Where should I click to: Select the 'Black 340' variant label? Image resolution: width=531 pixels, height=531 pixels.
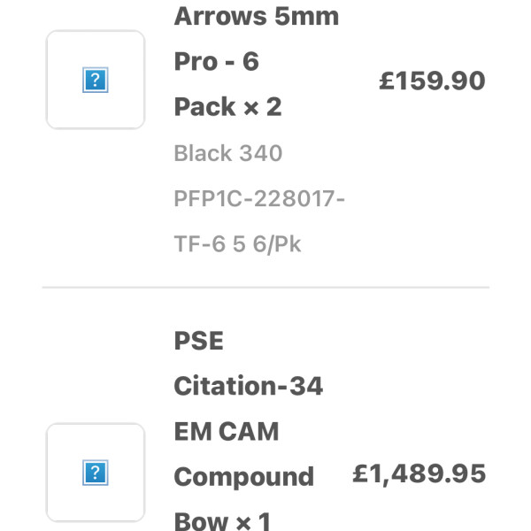228,153
